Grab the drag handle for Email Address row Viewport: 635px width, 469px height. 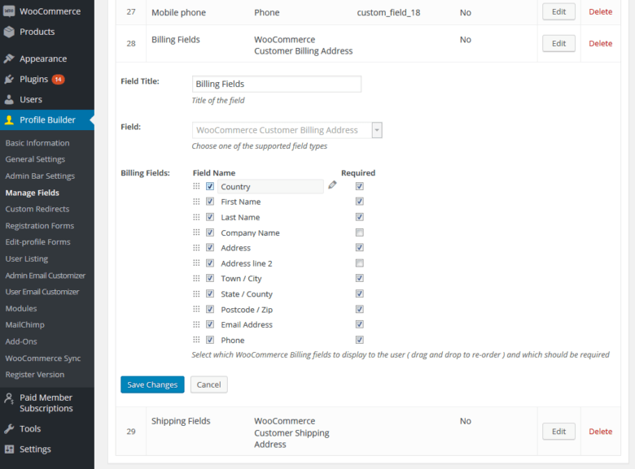click(196, 324)
